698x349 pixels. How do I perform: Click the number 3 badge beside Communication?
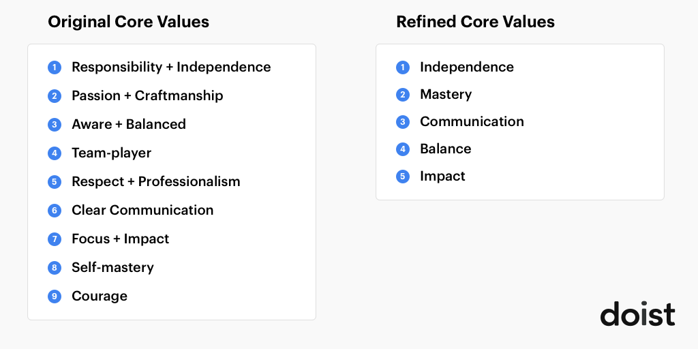pos(402,122)
